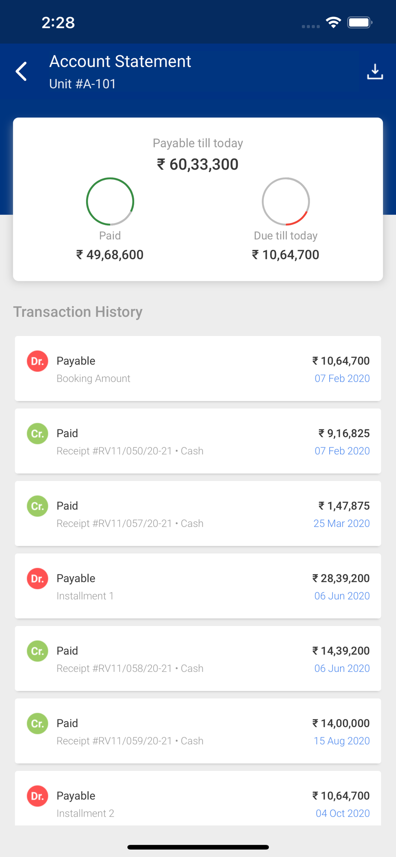Tap the Wi-Fi status icon

click(x=333, y=22)
